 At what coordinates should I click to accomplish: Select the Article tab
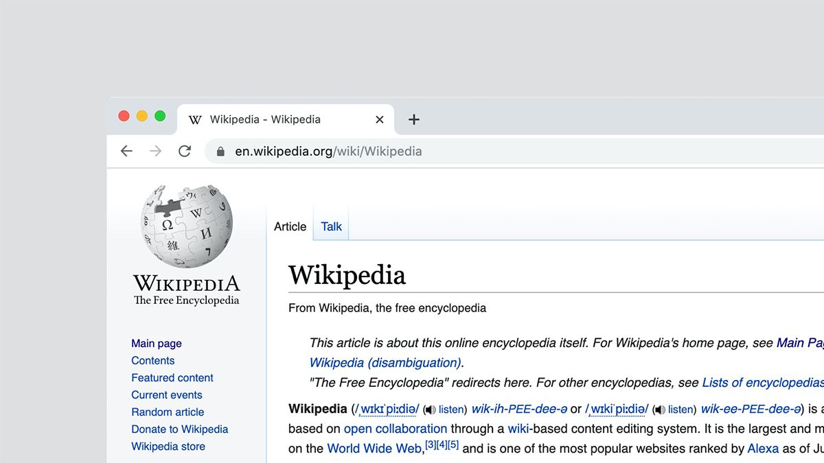(x=290, y=226)
